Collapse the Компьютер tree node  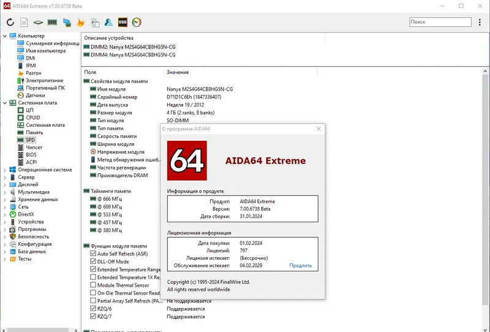click(x=5, y=36)
